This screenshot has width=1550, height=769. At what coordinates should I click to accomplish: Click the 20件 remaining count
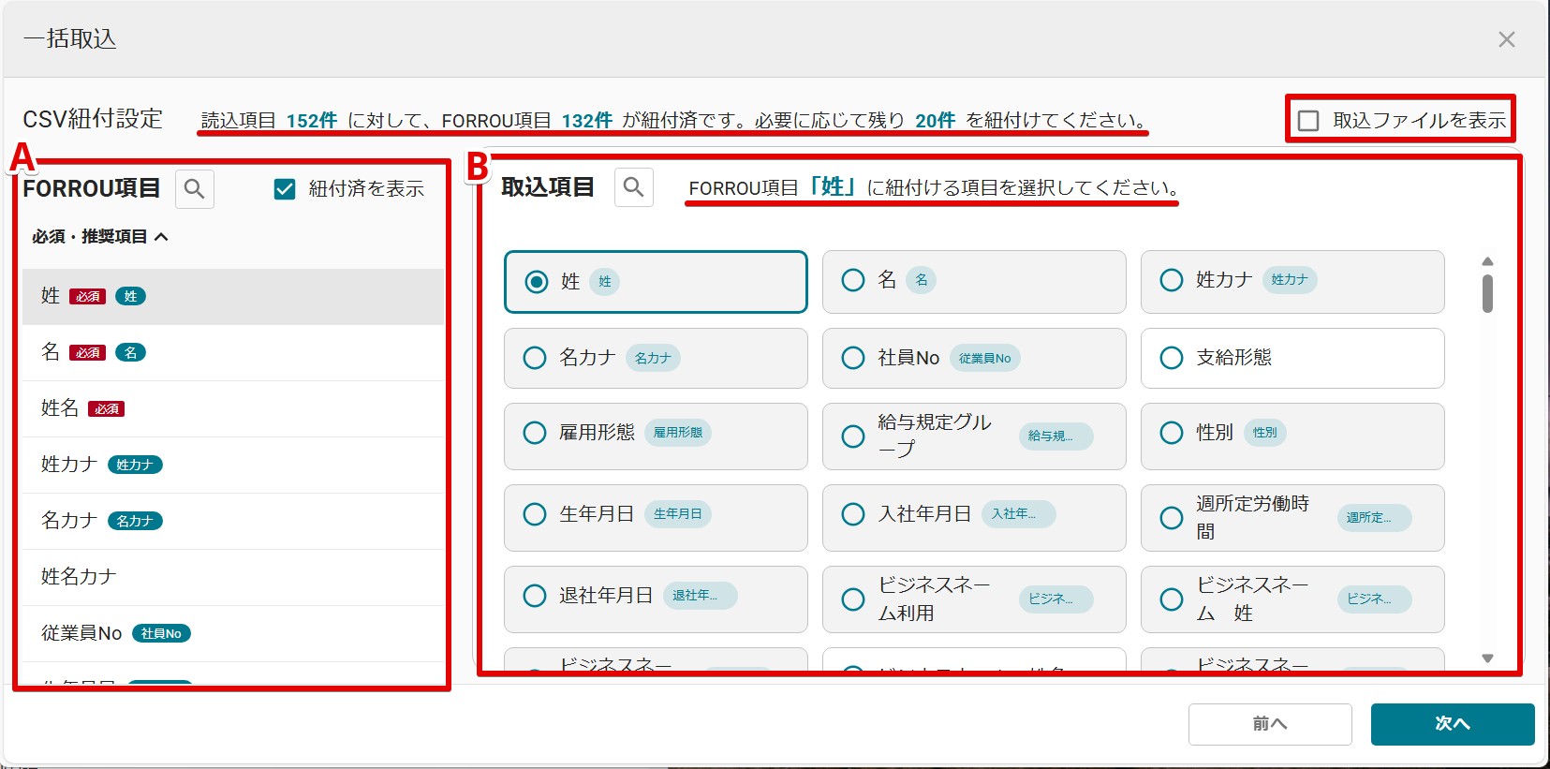(935, 121)
